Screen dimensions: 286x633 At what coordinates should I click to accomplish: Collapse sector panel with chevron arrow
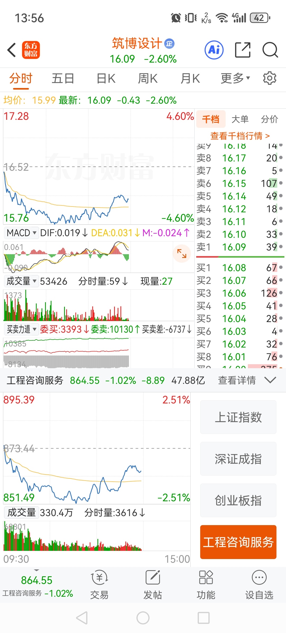pos(270,380)
